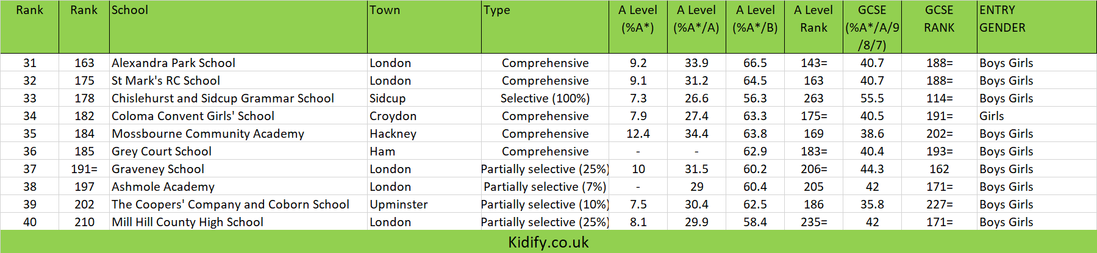
Task: Click the Girls entry gender cell
Action: (1037, 116)
